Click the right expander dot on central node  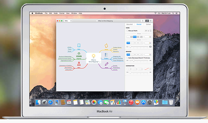click(x=101, y=58)
